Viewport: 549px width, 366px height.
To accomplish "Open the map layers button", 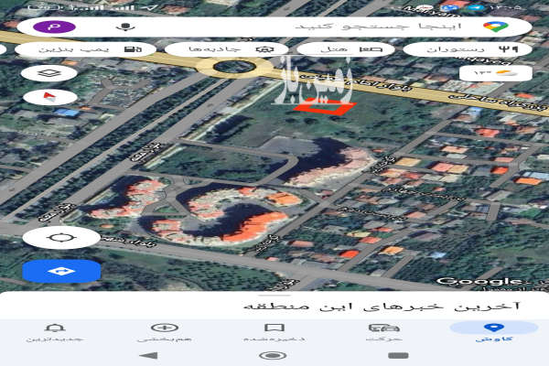I will [x=49, y=73].
